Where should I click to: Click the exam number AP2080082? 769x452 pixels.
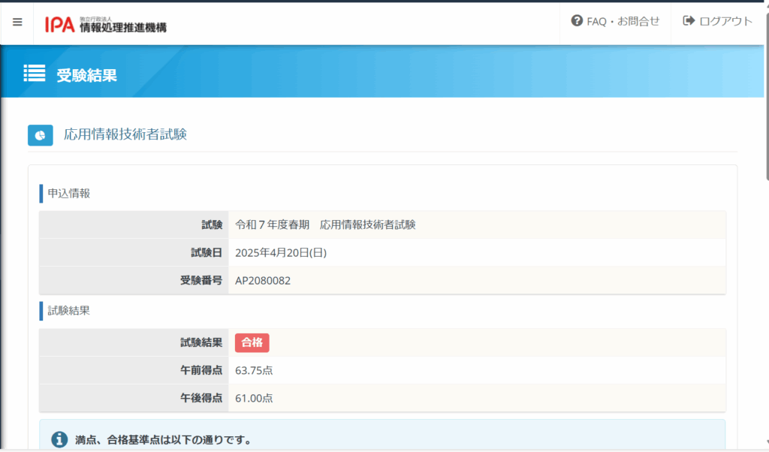pos(262,281)
